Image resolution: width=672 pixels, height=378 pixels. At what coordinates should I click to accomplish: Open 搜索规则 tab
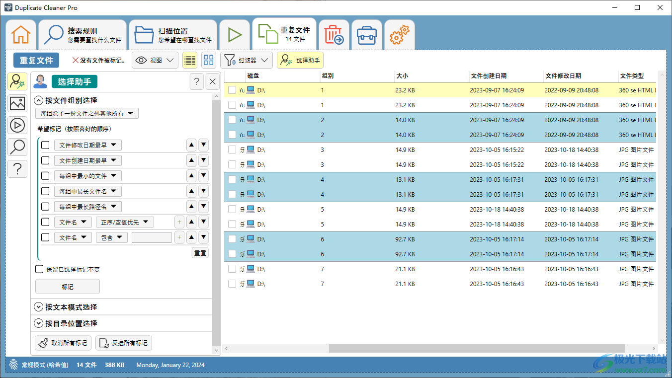83,35
